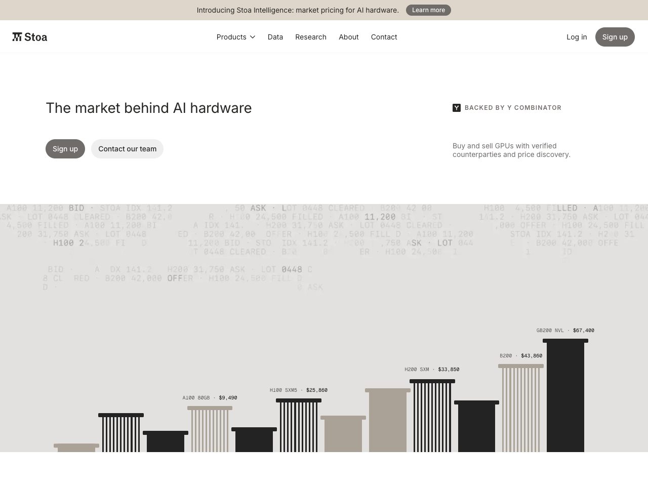Select Contact in navigation bar
Viewport: 648px width, 486px height.
pyautogui.click(x=384, y=37)
